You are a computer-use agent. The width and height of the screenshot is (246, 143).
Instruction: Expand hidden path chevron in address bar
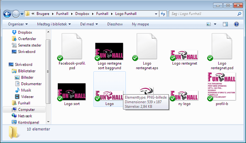(x=33, y=14)
